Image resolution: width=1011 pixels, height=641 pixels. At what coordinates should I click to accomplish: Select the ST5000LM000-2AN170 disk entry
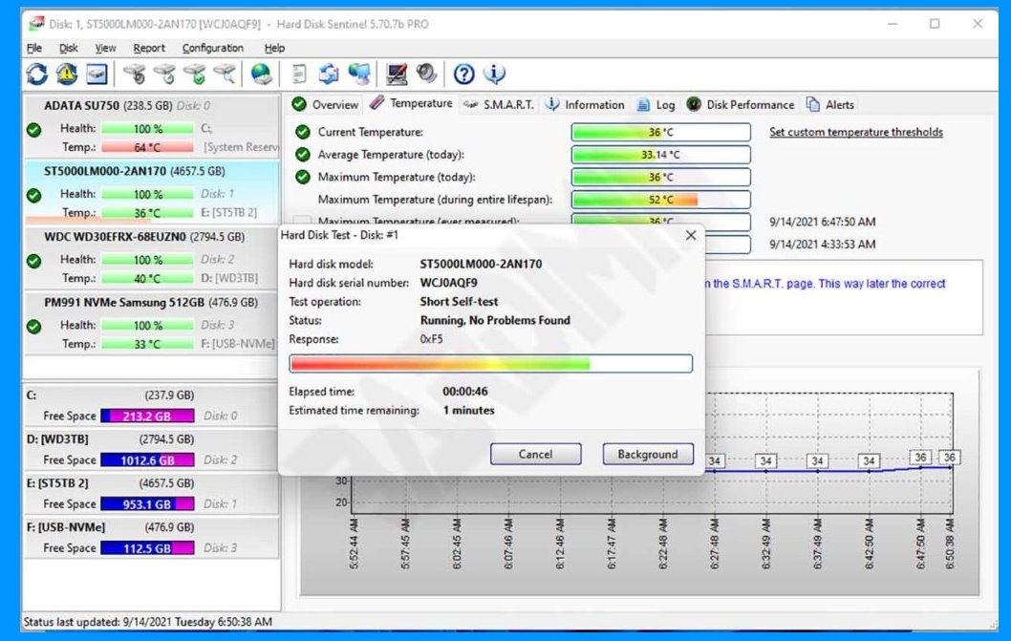(152, 191)
